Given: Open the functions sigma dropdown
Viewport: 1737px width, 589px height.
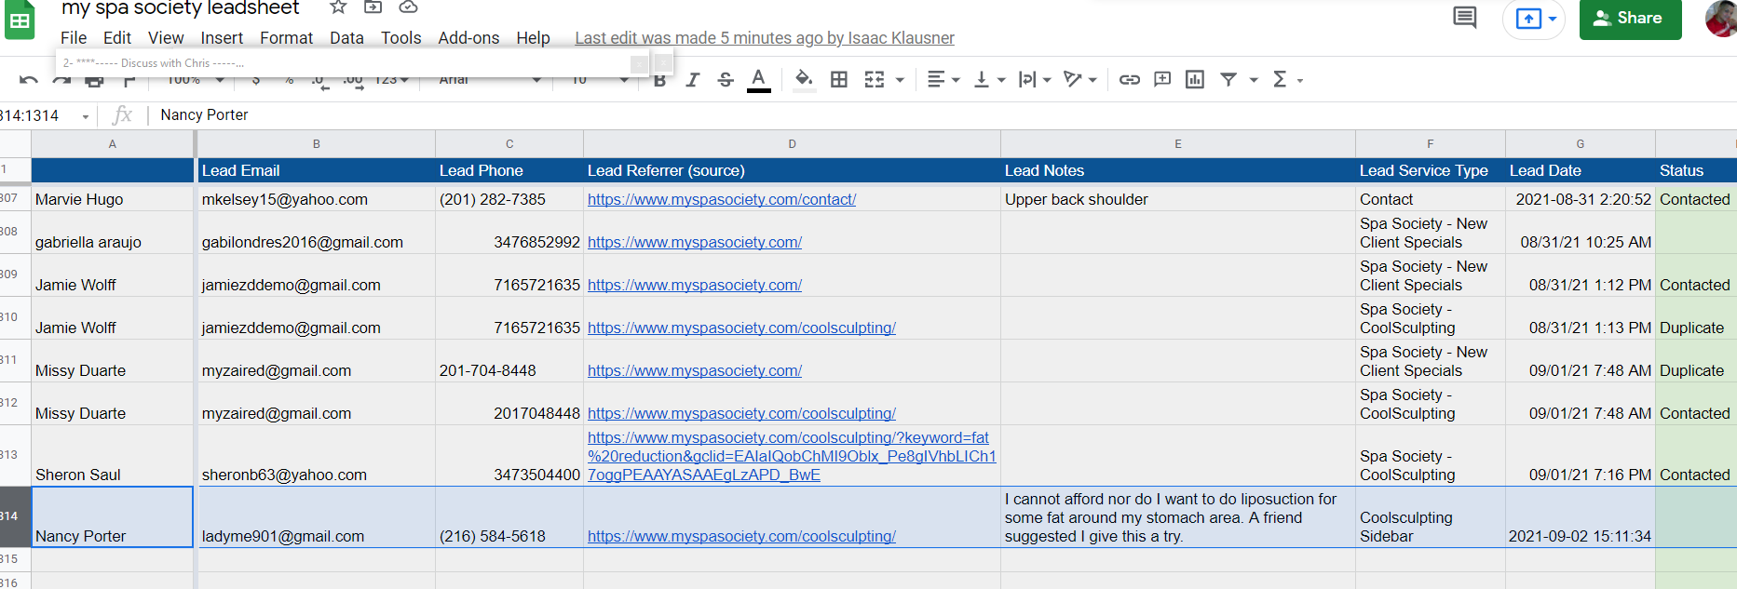Looking at the screenshot, I should [x=1288, y=80].
